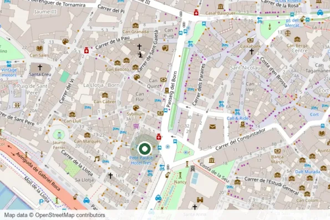Select the Carrer de la Llotja label
The height and width of the screenshot is (220, 330).
pos(77,163)
